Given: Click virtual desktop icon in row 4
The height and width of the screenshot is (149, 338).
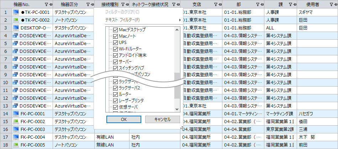Looking at the screenshot, I should 15,36.
